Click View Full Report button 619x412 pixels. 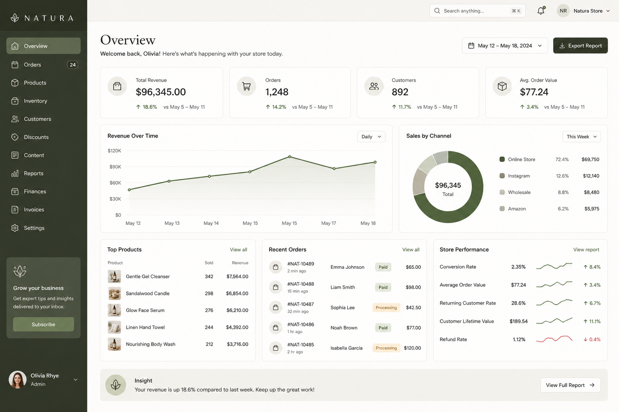(570, 385)
